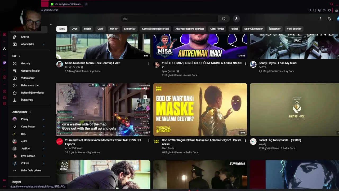The image size is (339, 191).
Task: Open Twitch from the Opera GX sidebar
Action: [x=4, y=63]
